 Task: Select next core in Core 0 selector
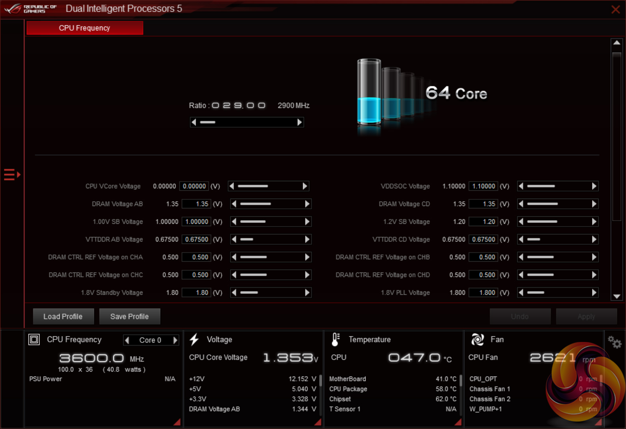point(175,340)
